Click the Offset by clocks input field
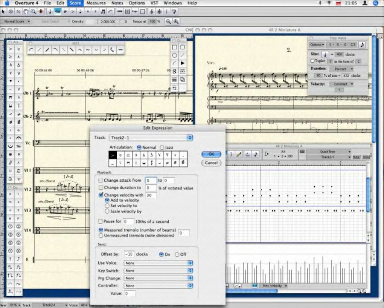 point(129,254)
